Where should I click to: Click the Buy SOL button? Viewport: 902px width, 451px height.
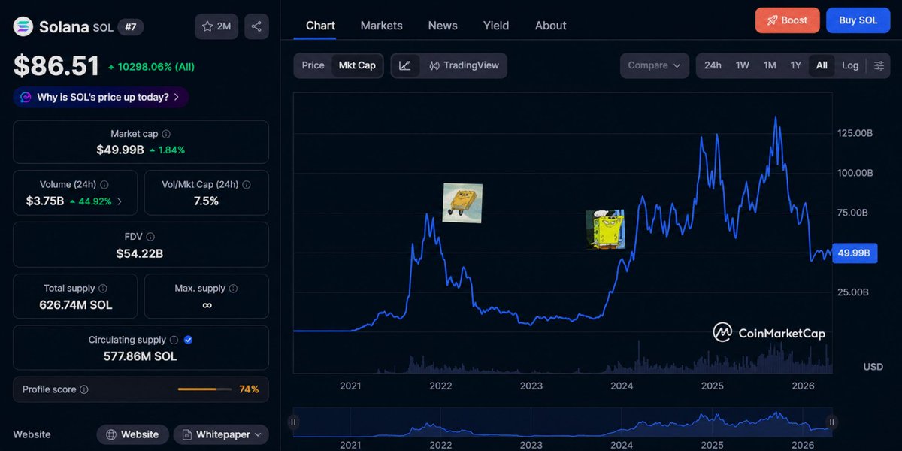pos(858,20)
